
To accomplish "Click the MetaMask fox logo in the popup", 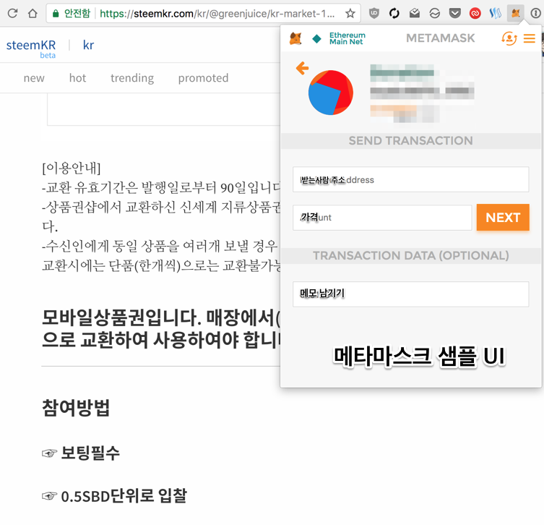I will tap(295, 38).
